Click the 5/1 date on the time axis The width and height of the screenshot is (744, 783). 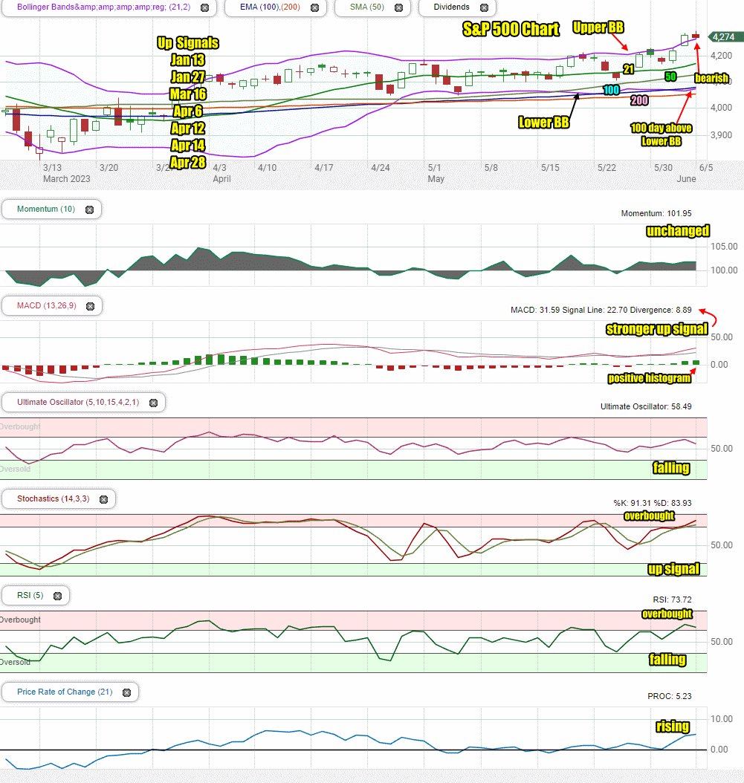[x=435, y=168]
